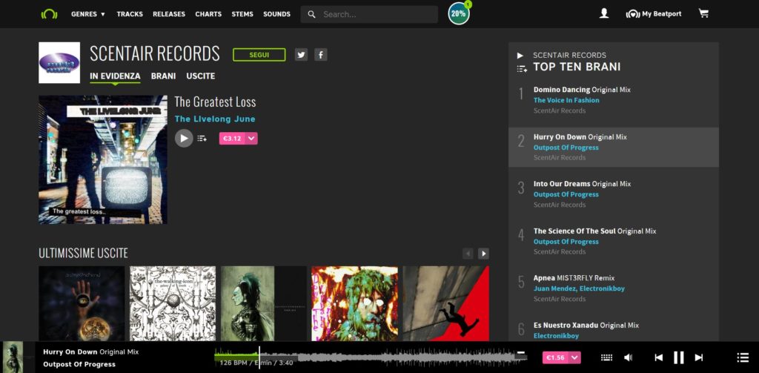Go to Charts page

click(x=208, y=14)
